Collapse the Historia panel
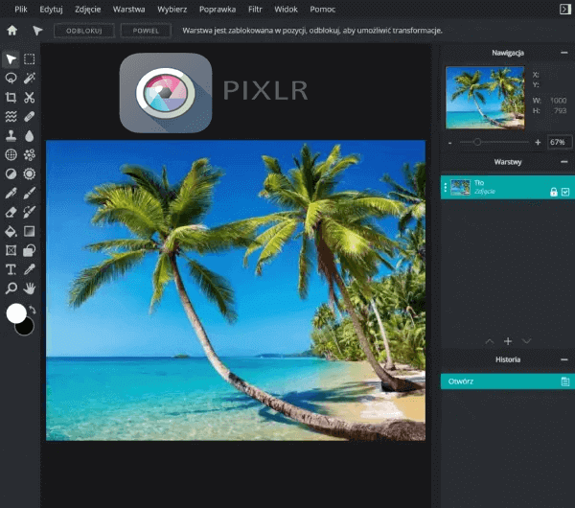 564,359
